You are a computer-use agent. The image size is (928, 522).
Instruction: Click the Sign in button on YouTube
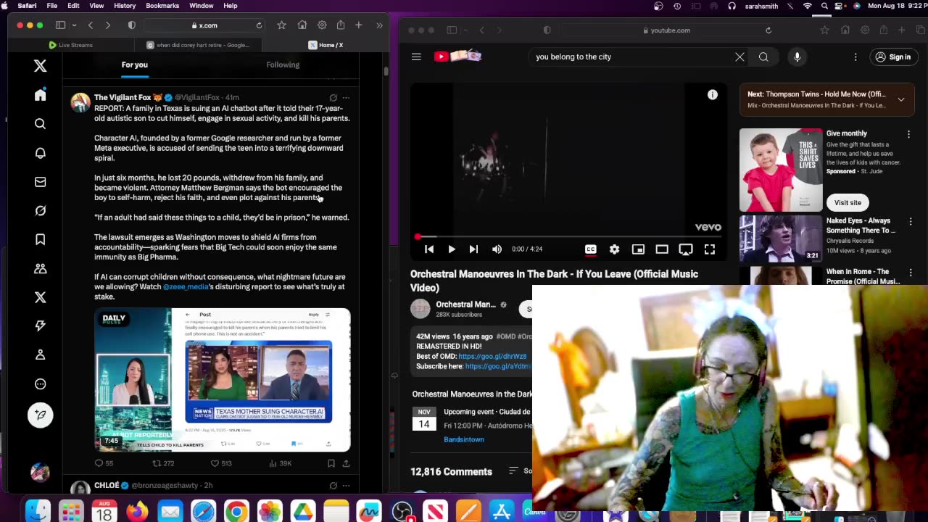click(893, 57)
